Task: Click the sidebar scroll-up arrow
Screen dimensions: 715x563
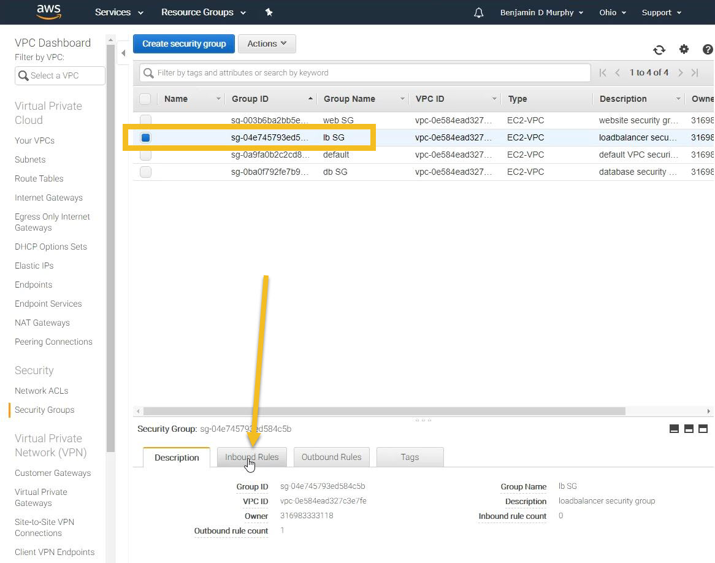Action: click(110, 40)
